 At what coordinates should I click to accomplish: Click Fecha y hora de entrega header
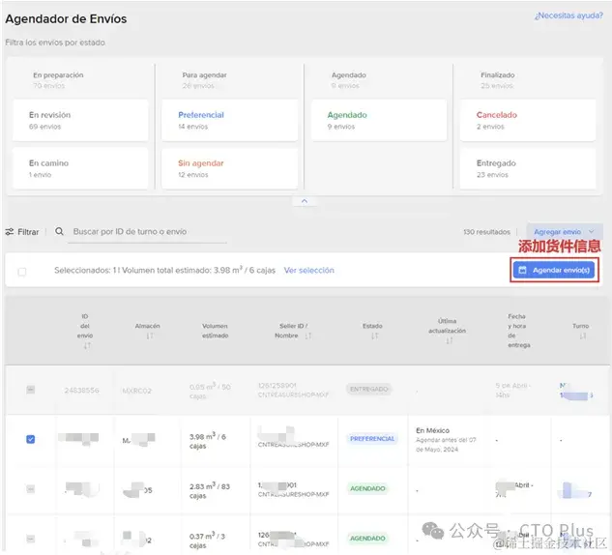(519, 331)
